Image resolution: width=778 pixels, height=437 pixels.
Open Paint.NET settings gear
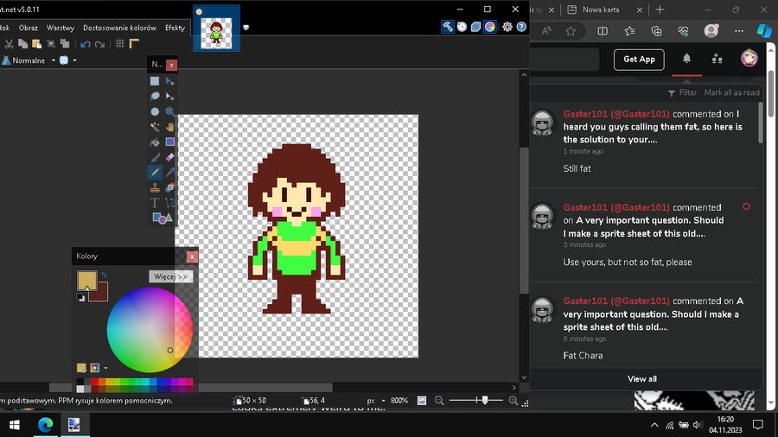tap(507, 28)
